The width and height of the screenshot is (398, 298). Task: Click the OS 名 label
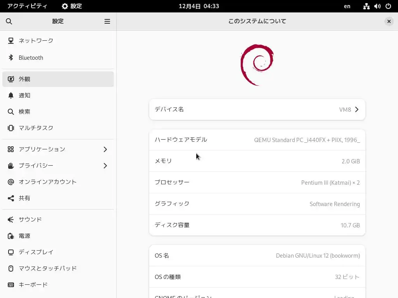tap(162, 255)
